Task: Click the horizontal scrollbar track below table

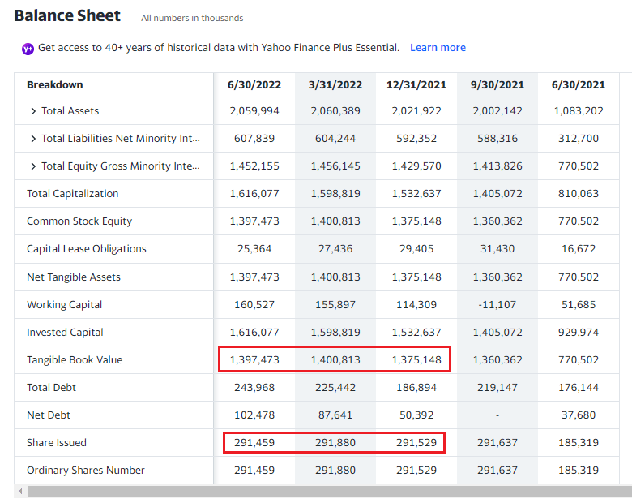Action: click(x=324, y=492)
